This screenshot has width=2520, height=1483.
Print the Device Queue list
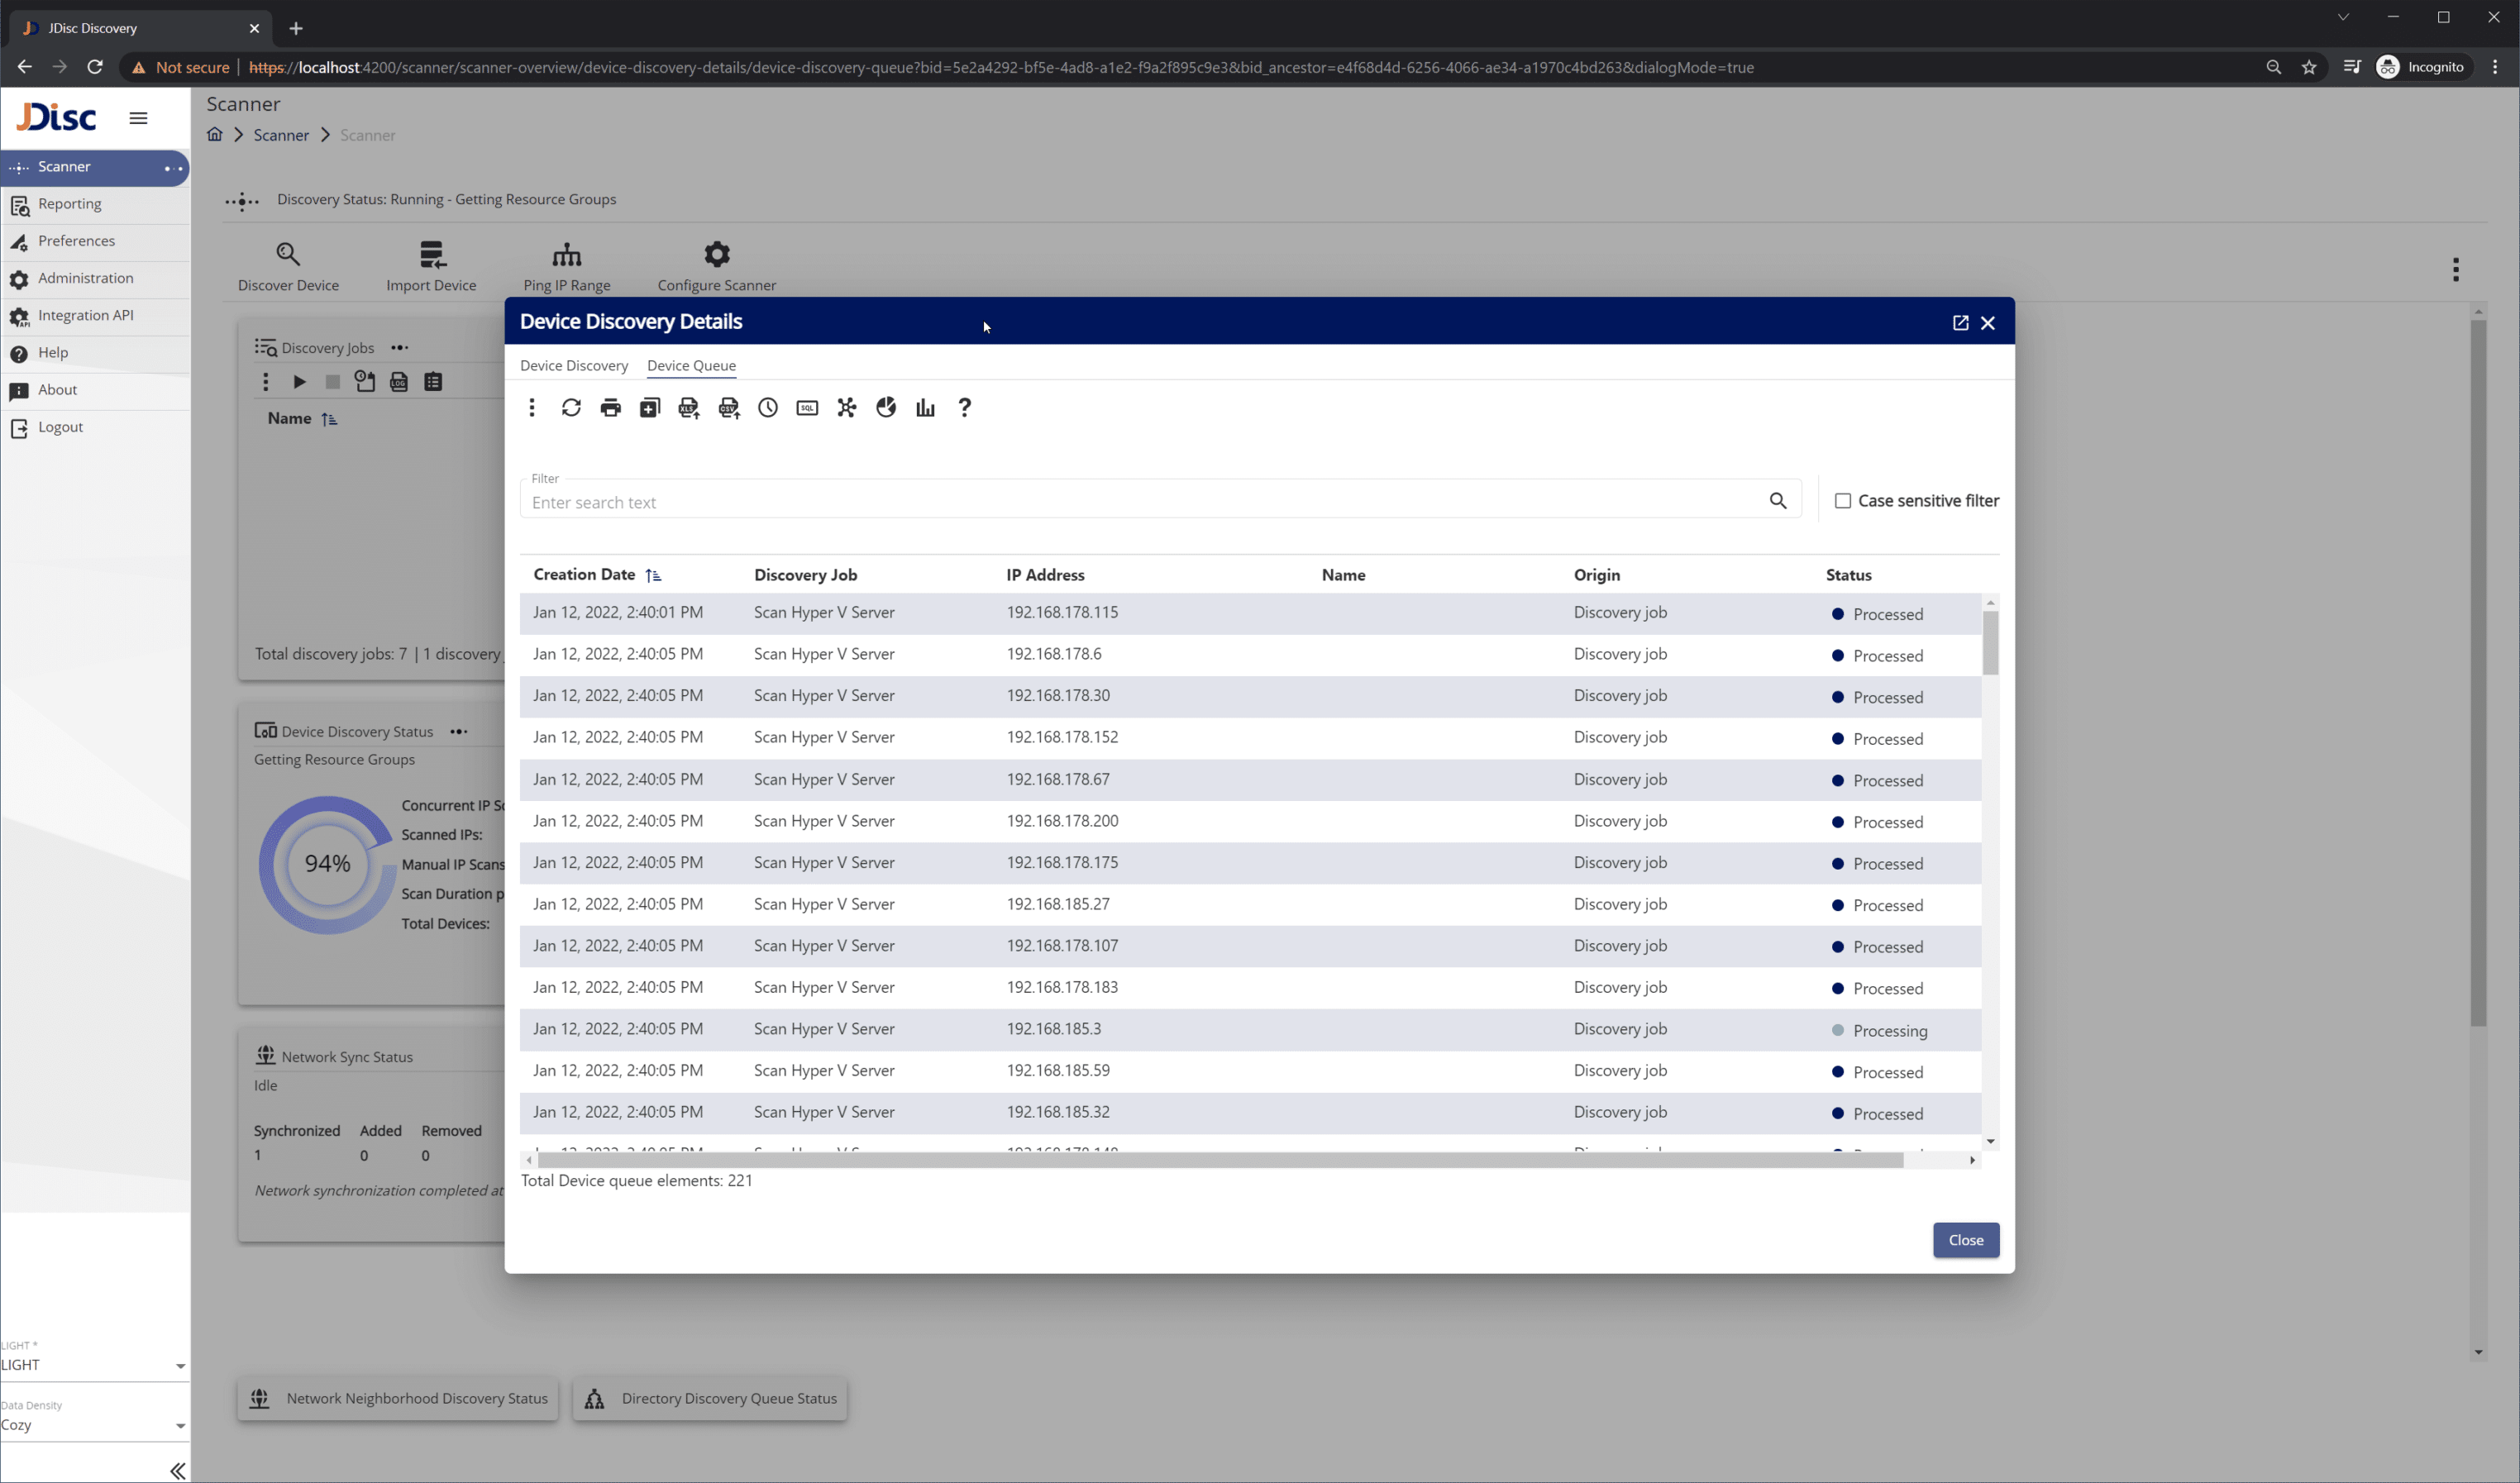(x=610, y=408)
